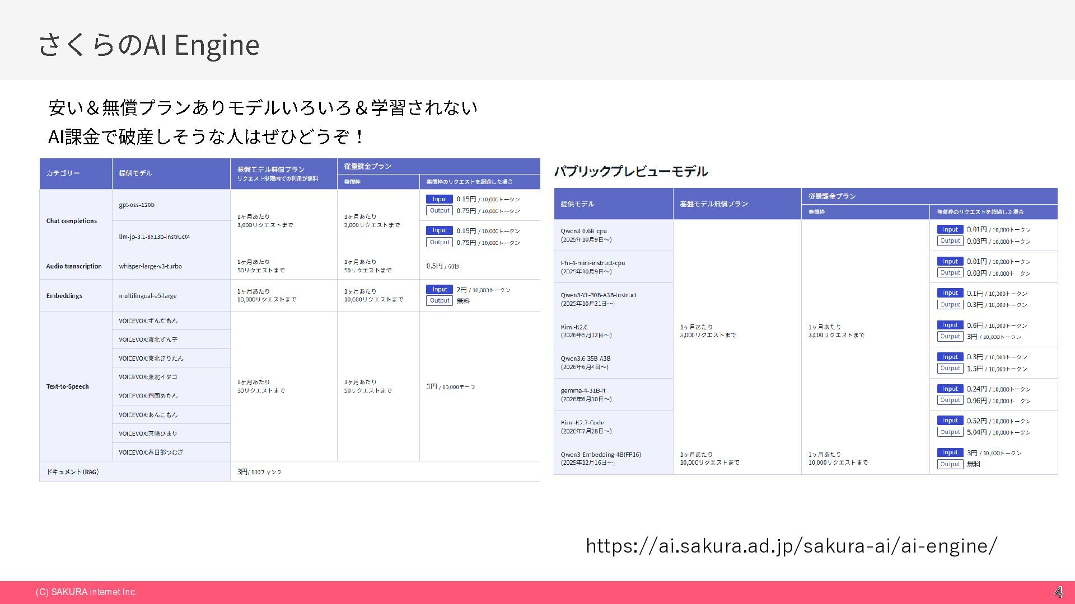Click the 'Phi-4-mini-instruct-cpu' model cell
The height and width of the screenshot is (604, 1075).
pyautogui.click(x=614, y=267)
